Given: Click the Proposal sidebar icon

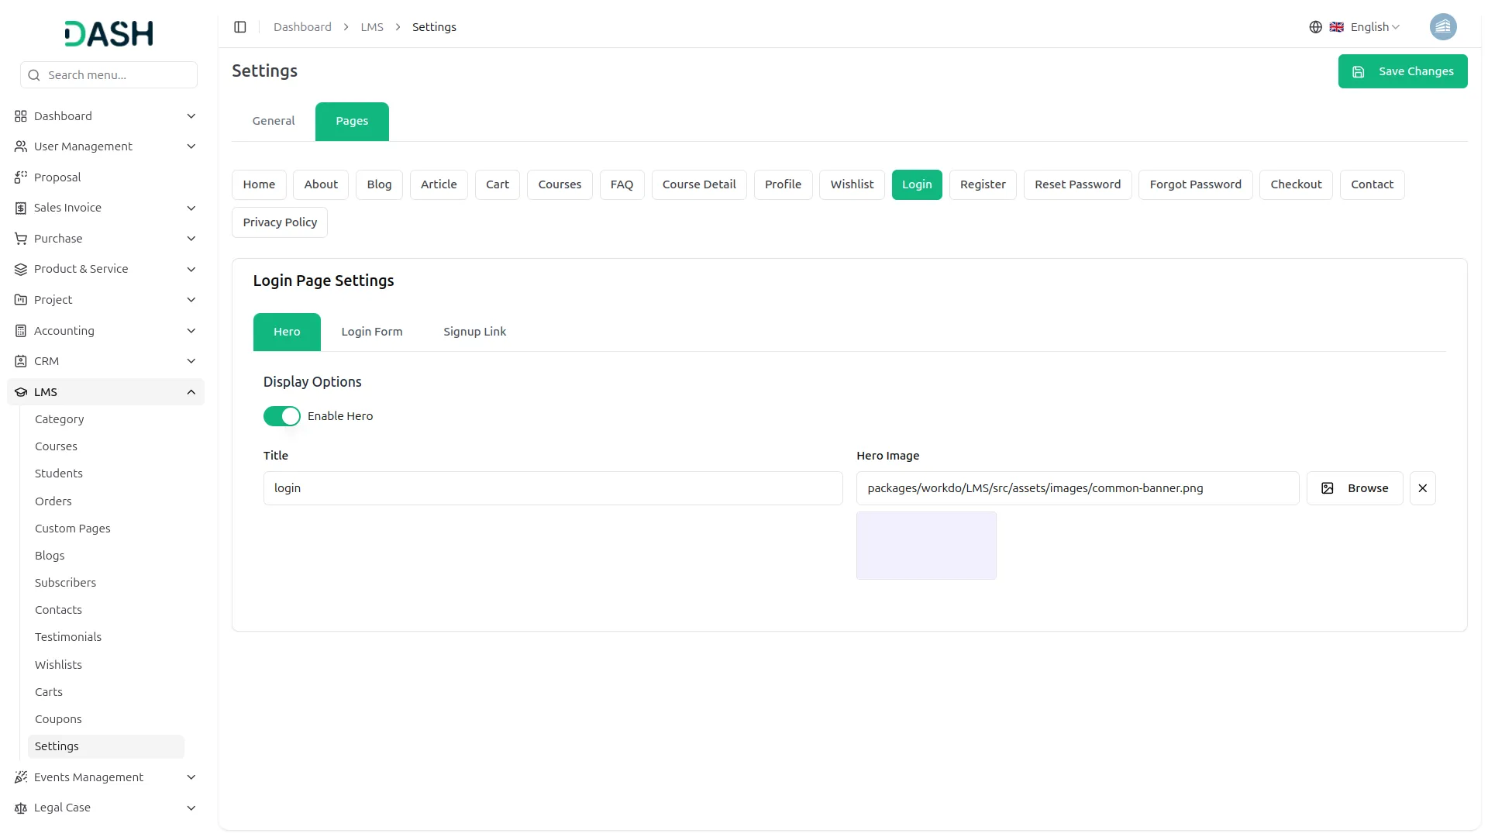Looking at the screenshot, I should [21, 177].
